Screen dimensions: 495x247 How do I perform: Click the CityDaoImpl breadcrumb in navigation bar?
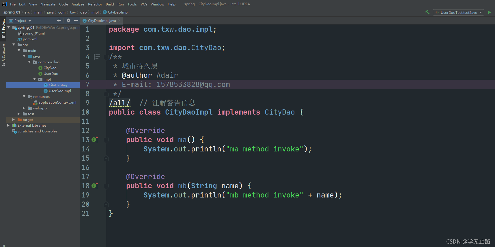point(116,12)
